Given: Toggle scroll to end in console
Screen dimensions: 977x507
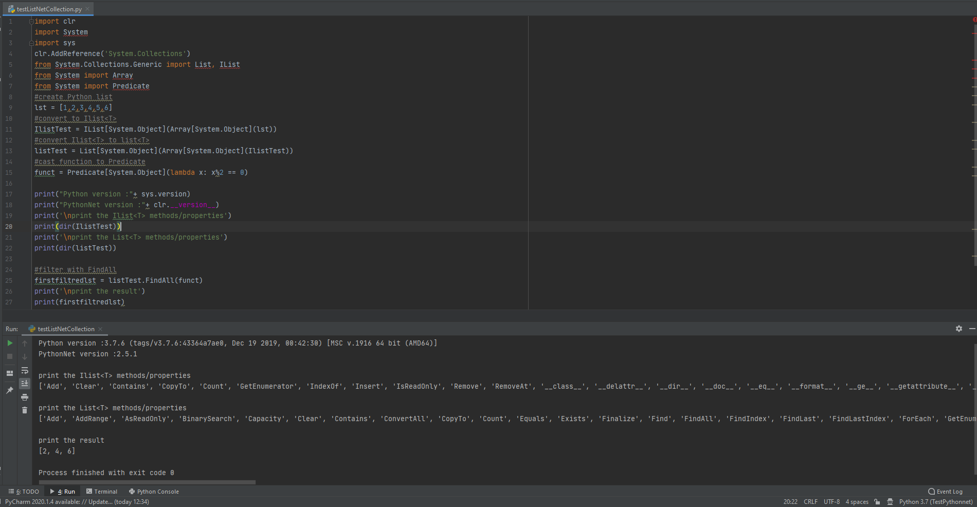Looking at the screenshot, I should click(x=25, y=384).
